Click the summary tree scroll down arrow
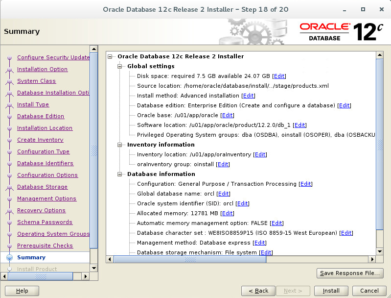The image size is (391, 298). [x=380, y=251]
